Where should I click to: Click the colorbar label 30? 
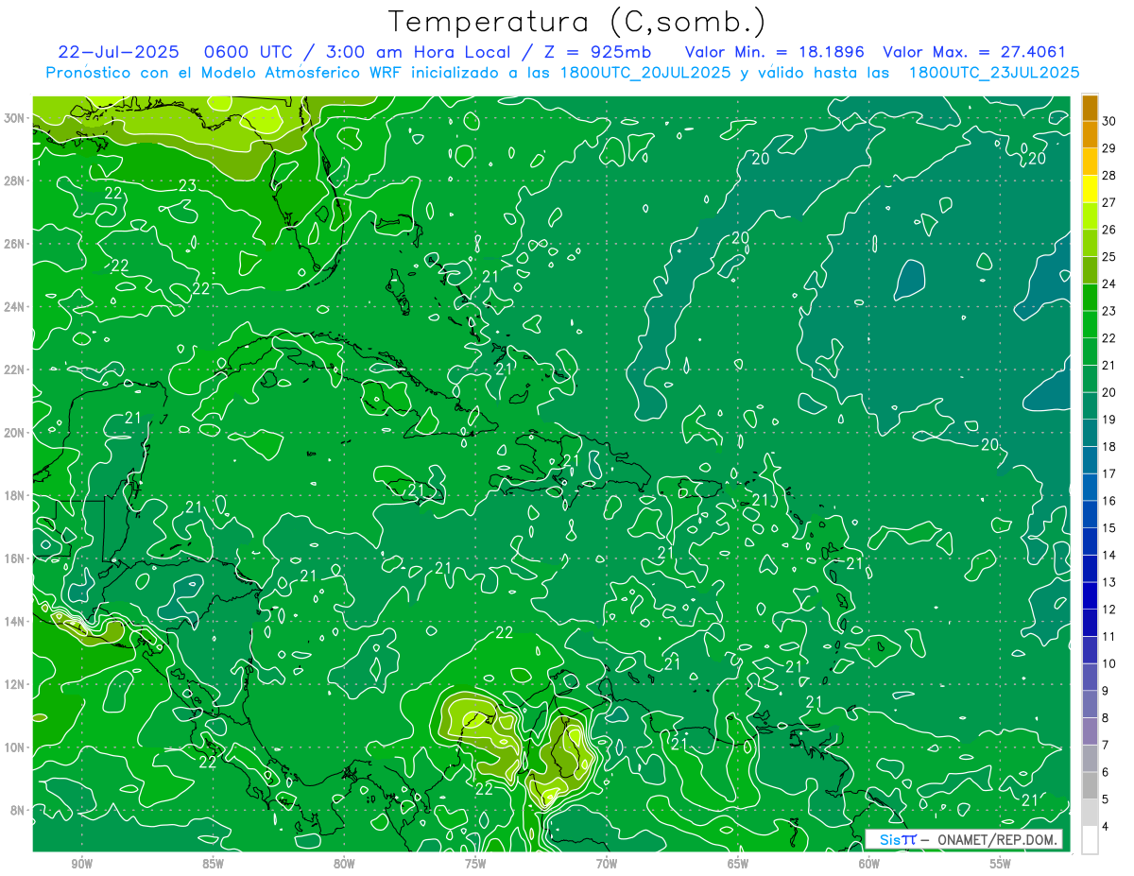pos(1108,121)
